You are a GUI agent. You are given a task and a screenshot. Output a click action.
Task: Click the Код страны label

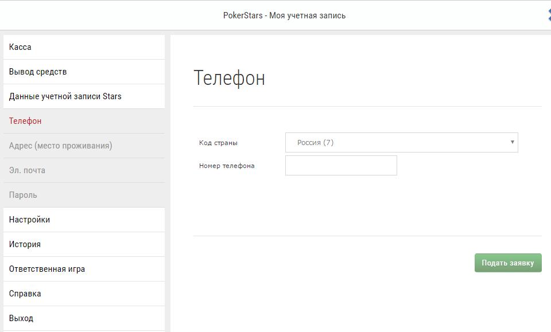tap(218, 143)
